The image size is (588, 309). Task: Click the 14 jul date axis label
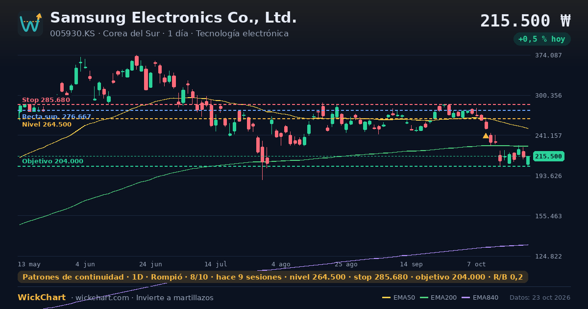pos(216,264)
